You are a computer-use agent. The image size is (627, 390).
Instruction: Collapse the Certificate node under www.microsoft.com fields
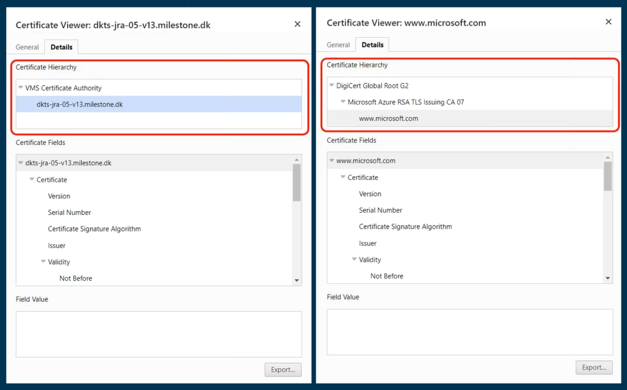pyautogui.click(x=343, y=177)
